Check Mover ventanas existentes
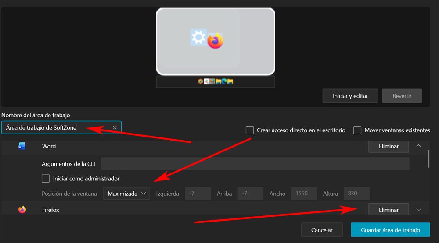This screenshot has height=243, width=439. pyautogui.click(x=357, y=130)
